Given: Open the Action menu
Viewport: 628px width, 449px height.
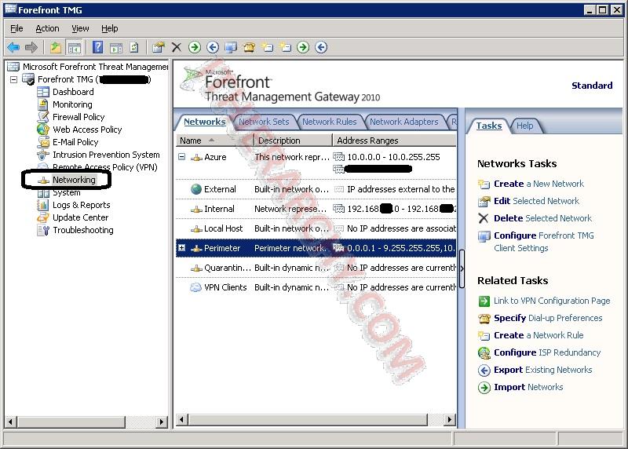Looking at the screenshot, I should (47, 28).
